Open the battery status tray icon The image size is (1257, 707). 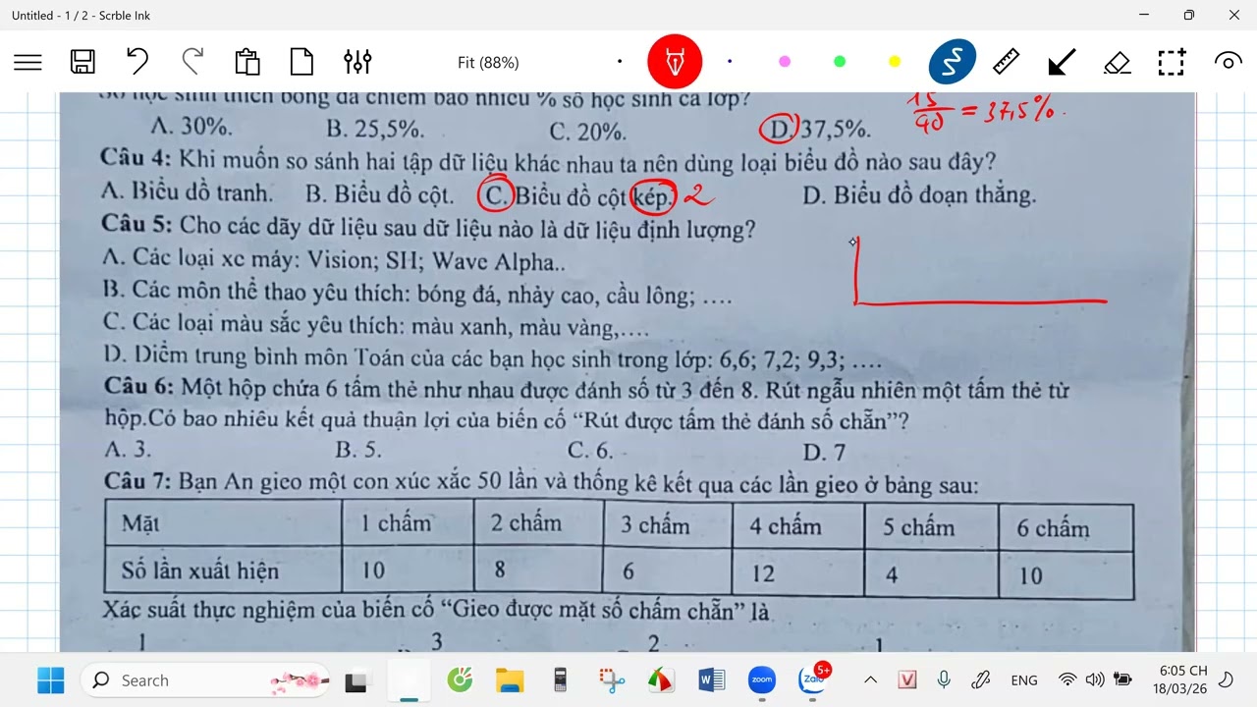(x=1122, y=680)
